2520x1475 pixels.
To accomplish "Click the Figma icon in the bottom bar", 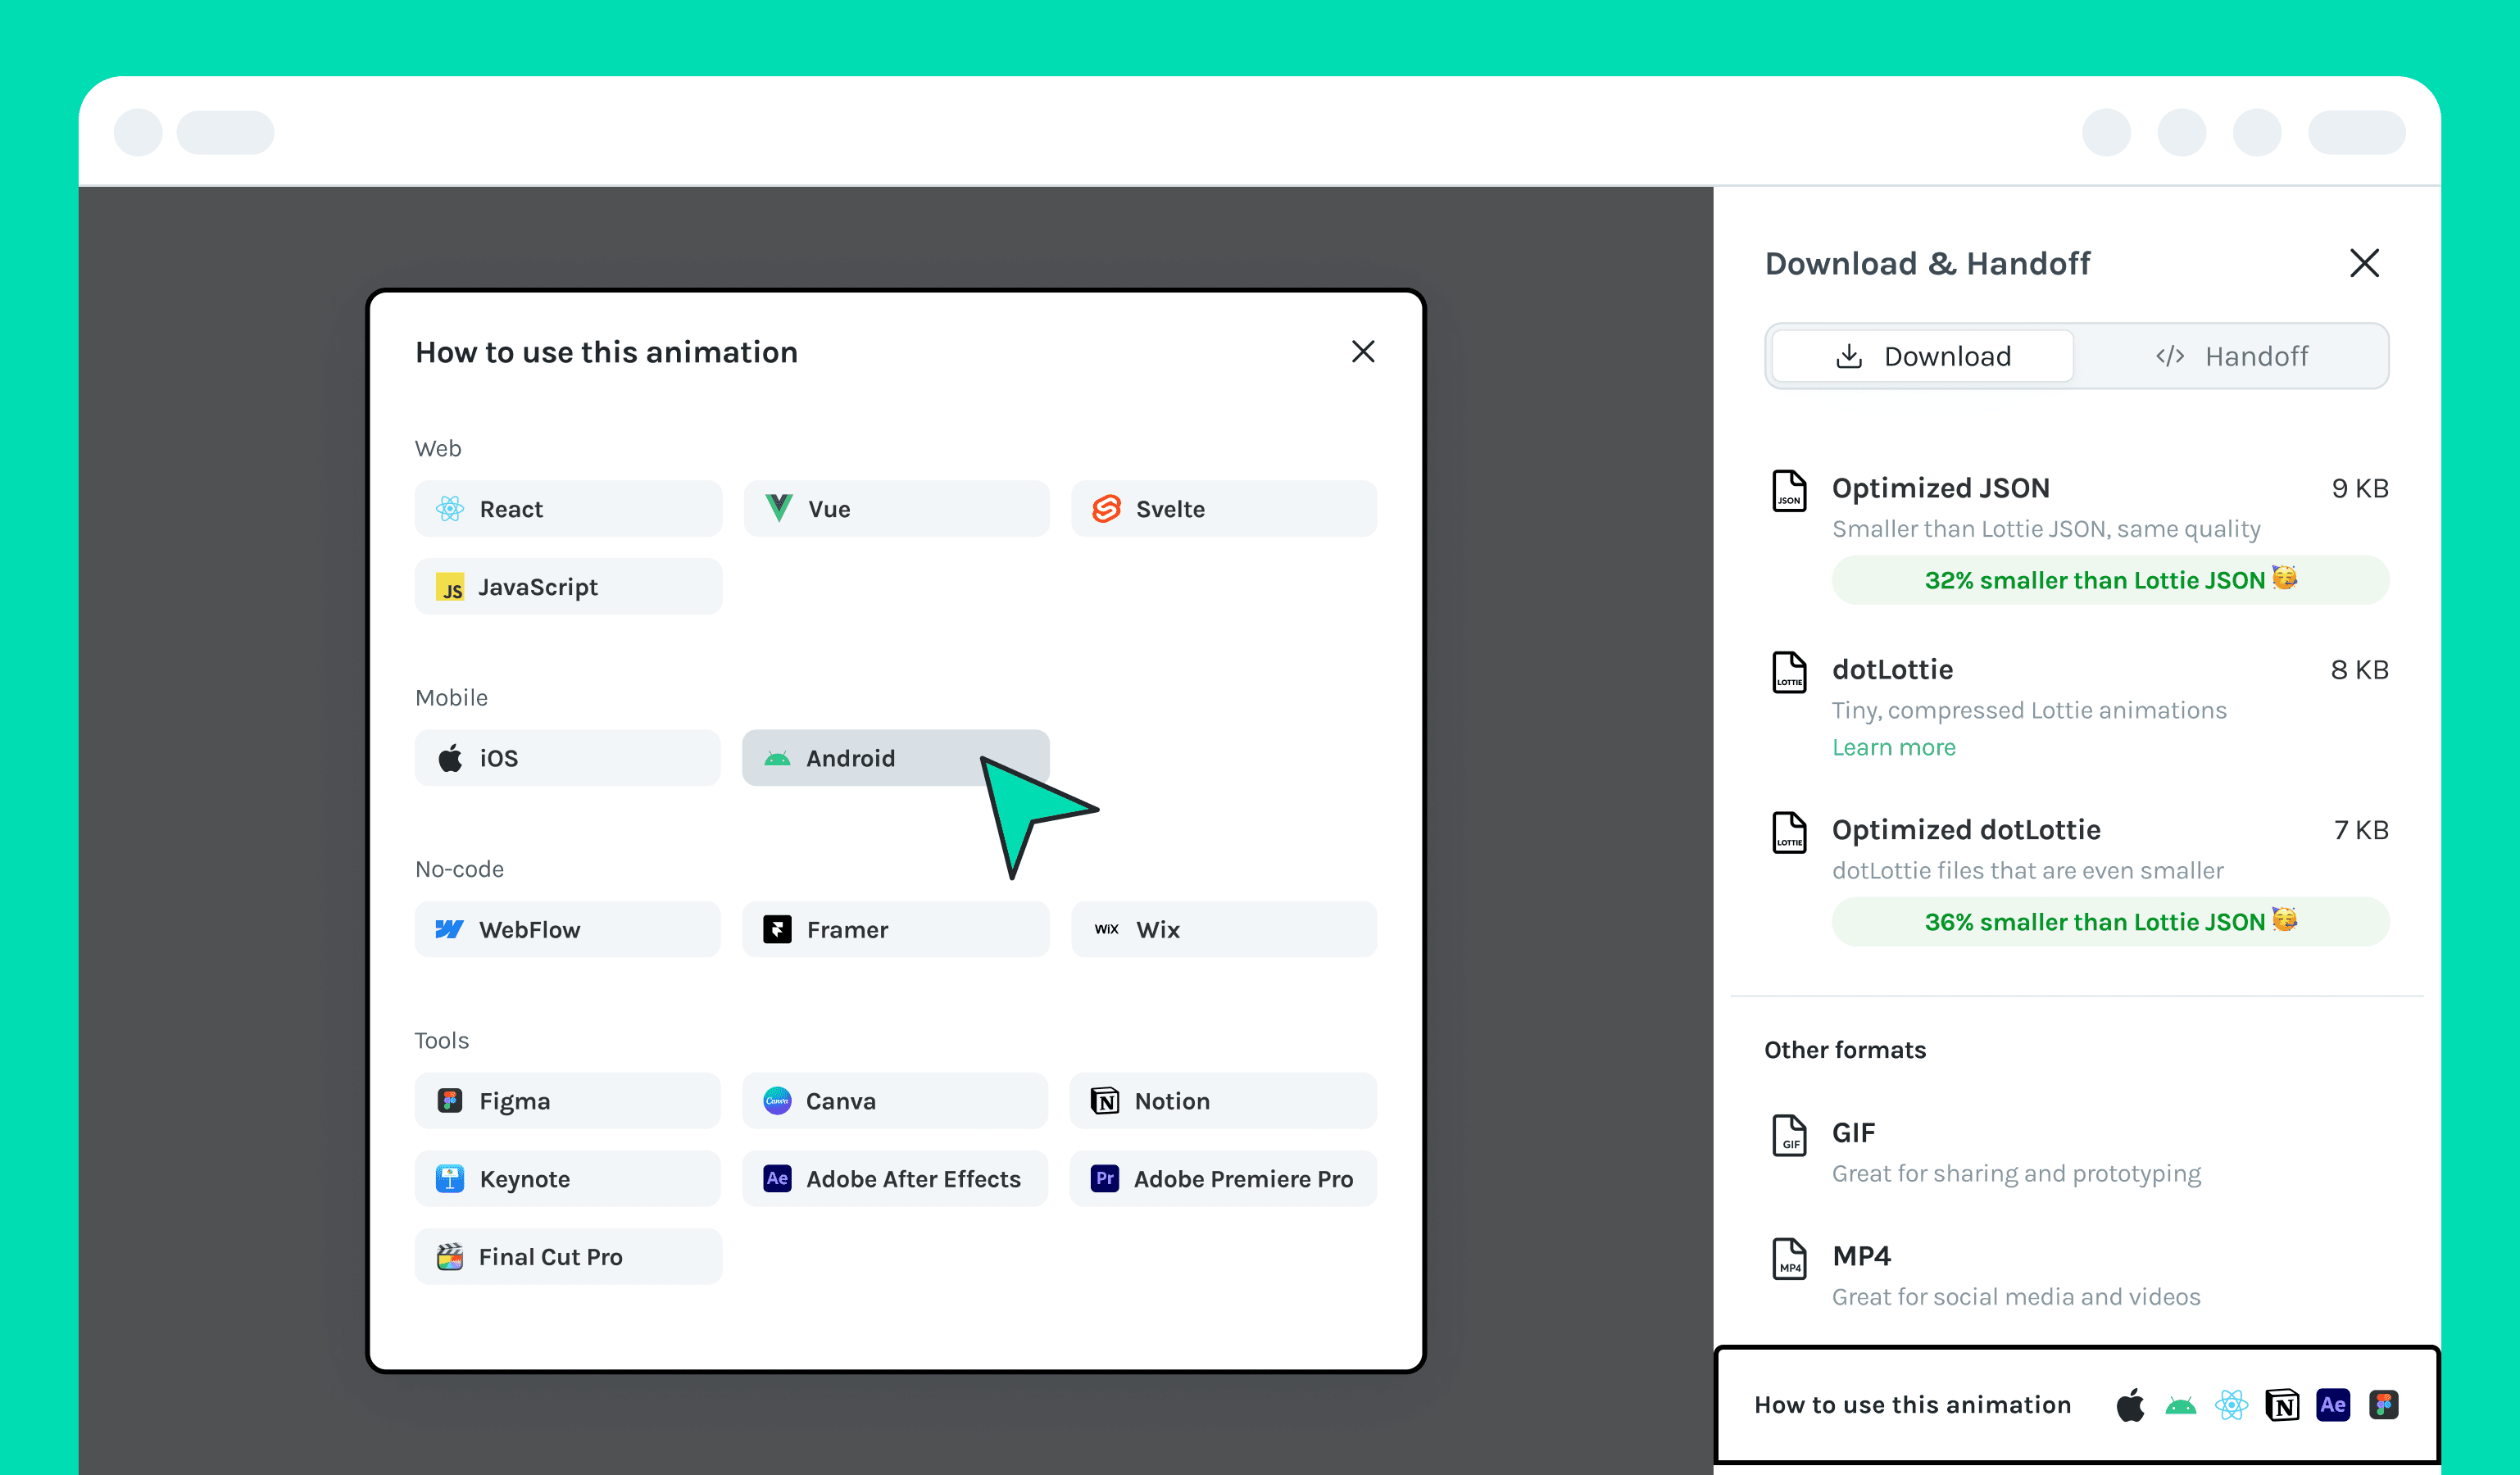I will coord(2384,1405).
